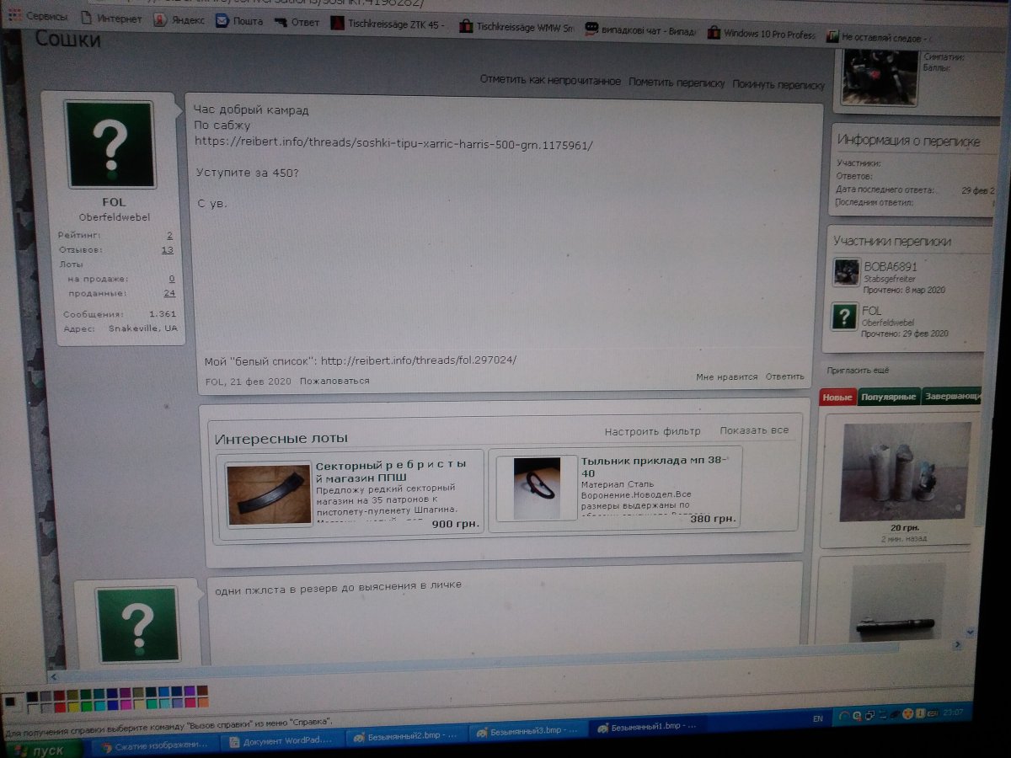The width and height of the screenshot is (1011, 758).
Task: Click Пометить переписку link
Action: point(677,83)
